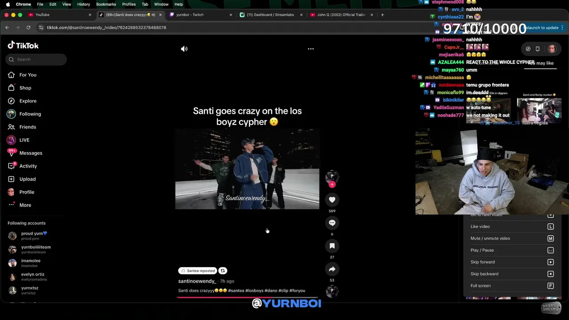The height and width of the screenshot is (320, 569).
Task: Open Profile page
Action: [x=21, y=192]
